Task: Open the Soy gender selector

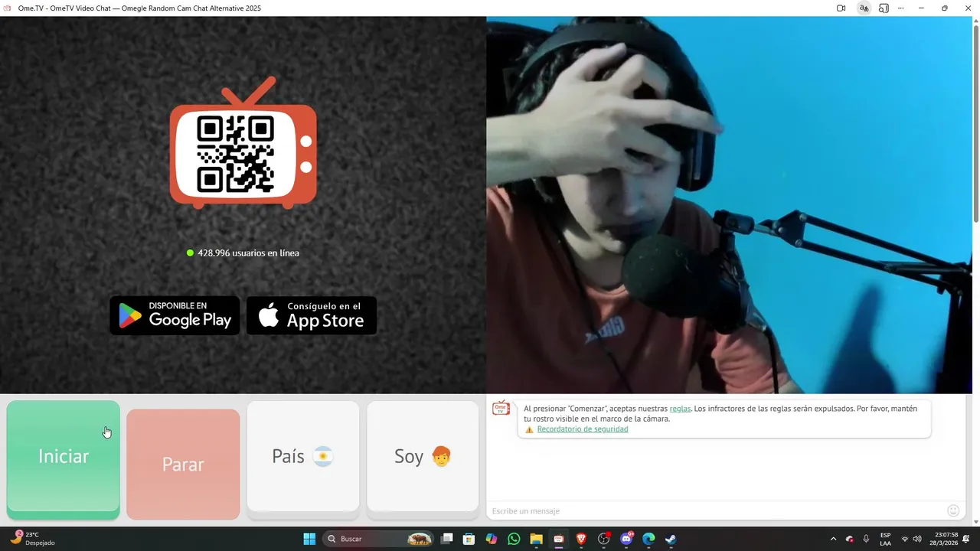Action: (x=423, y=456)
